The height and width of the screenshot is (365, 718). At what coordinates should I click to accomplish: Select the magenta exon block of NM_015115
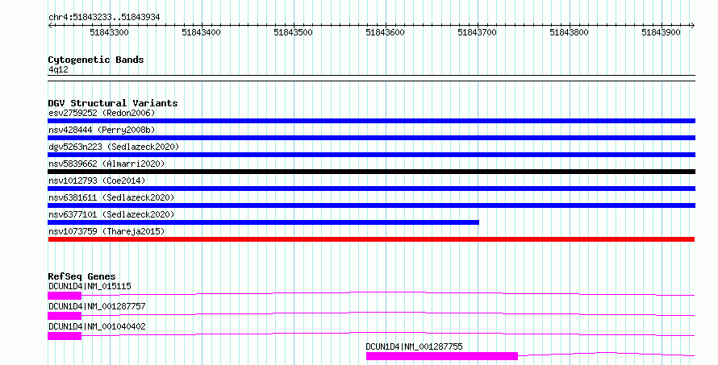[x=65, y=296]
